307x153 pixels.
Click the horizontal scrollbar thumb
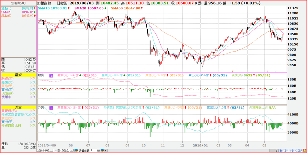click(272, 151)
